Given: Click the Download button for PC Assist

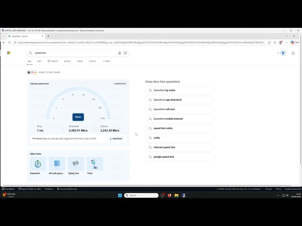Looking at the screenshot, I should tap(116, 138).
